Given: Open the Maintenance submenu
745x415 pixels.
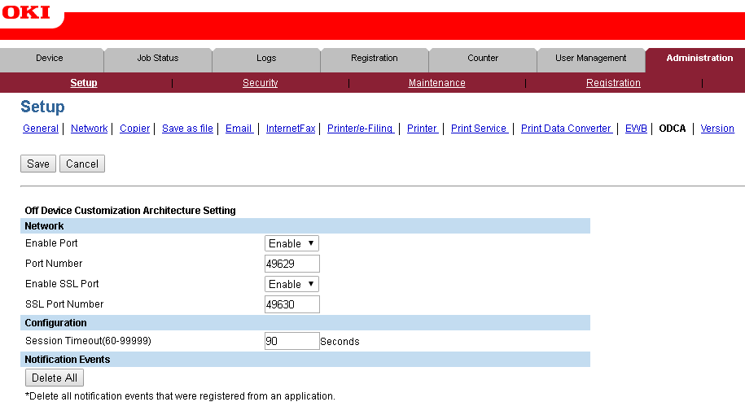Looking at the screenshot, I should tap(437, 83).
